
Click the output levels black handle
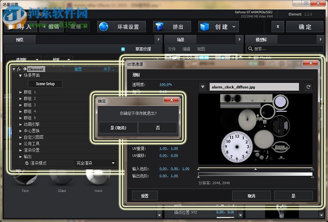(199, 177)
